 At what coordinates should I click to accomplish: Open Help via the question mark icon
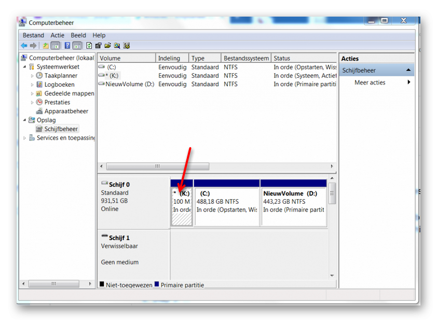[67, 46]
